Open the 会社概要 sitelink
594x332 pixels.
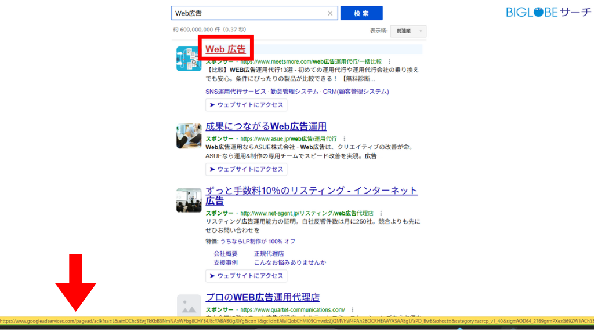click(226, 254)
